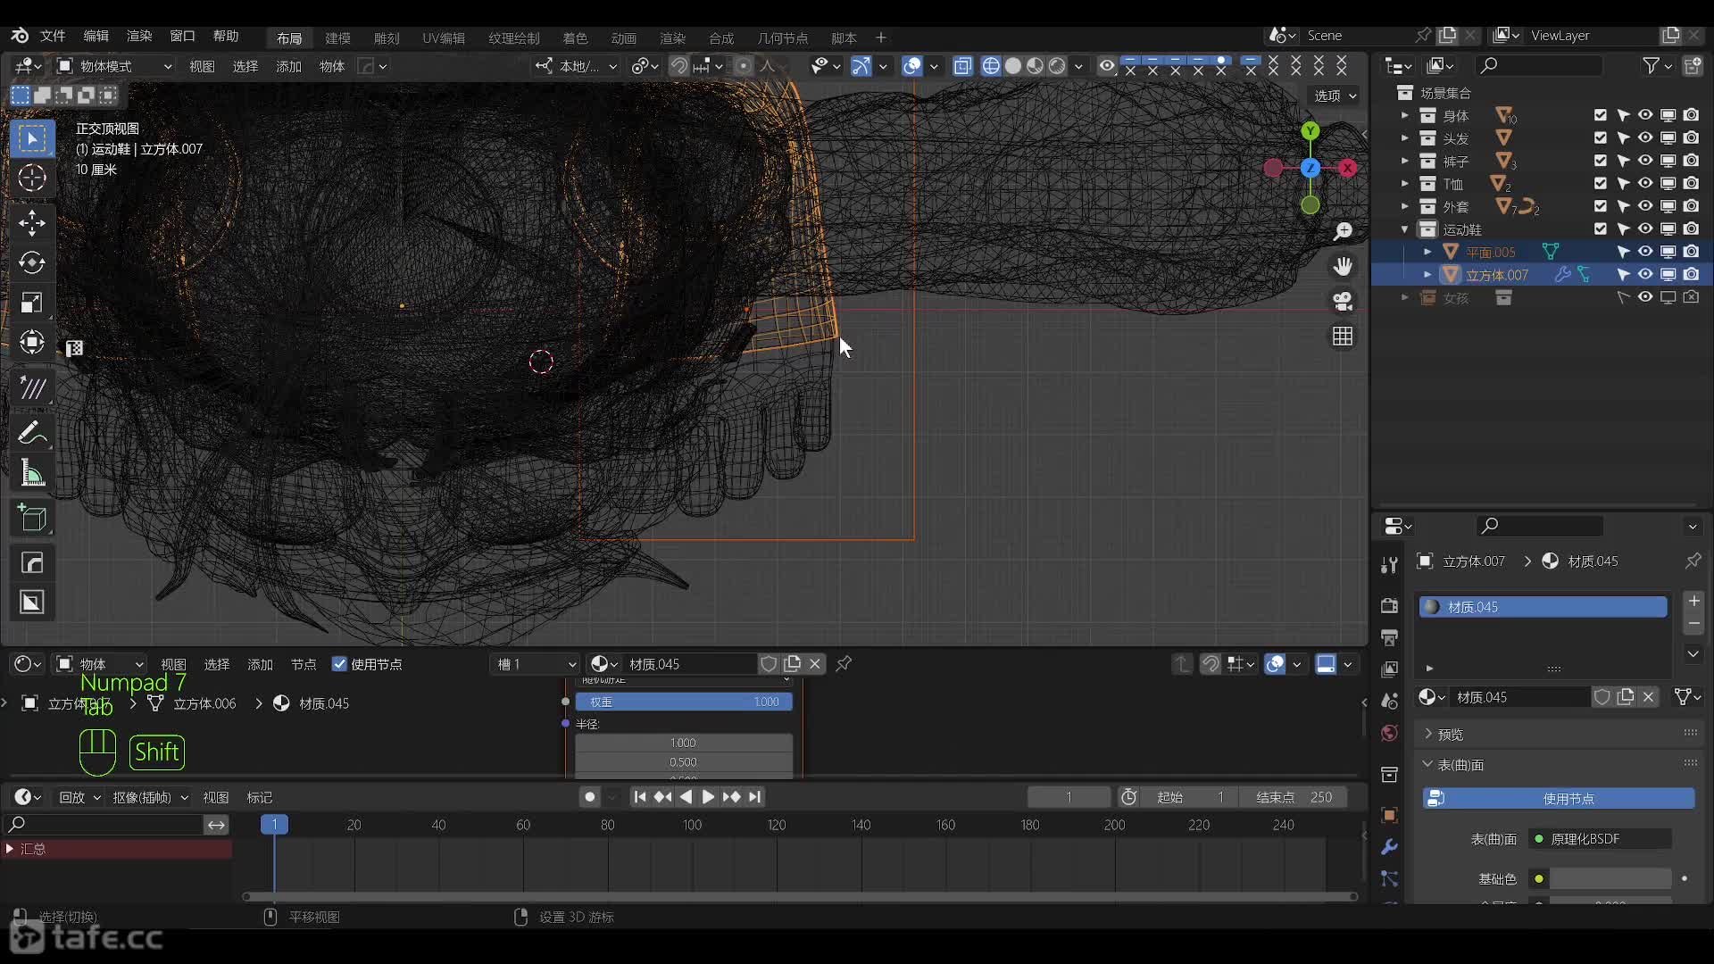This screenshot has height=964, width=1714.
Task: Toggle X-ray display icon in viewport header
Action: (962, 66)
